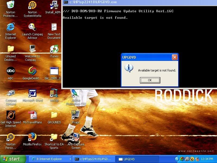Select the Fraps desktop shortcut

(x=76, y=117)
